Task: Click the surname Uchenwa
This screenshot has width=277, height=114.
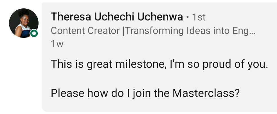Action: click(x=160, y=17)
